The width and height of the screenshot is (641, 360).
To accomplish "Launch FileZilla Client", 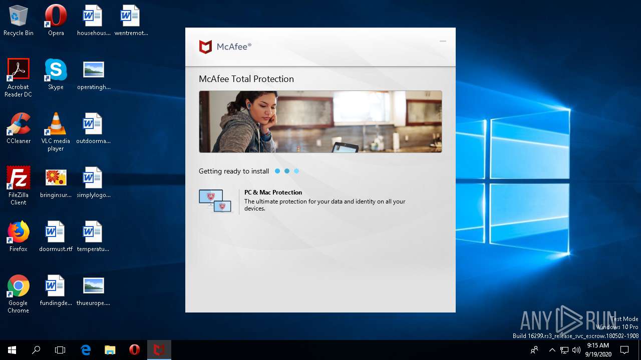I will [19, 186].
